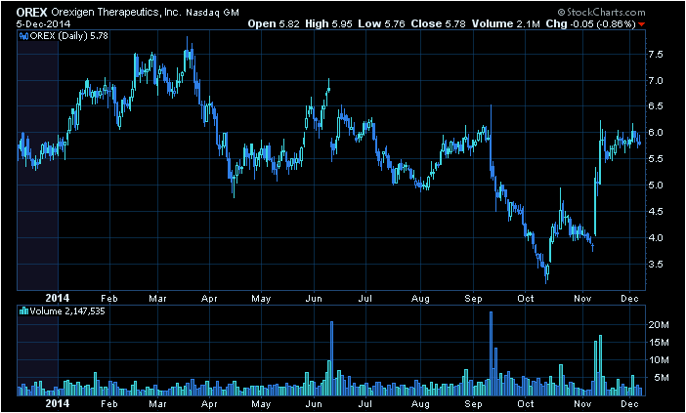Click the volume bars icon in legend
The width and height of the screenshot is (686, 413).
(x=24, y=311)
